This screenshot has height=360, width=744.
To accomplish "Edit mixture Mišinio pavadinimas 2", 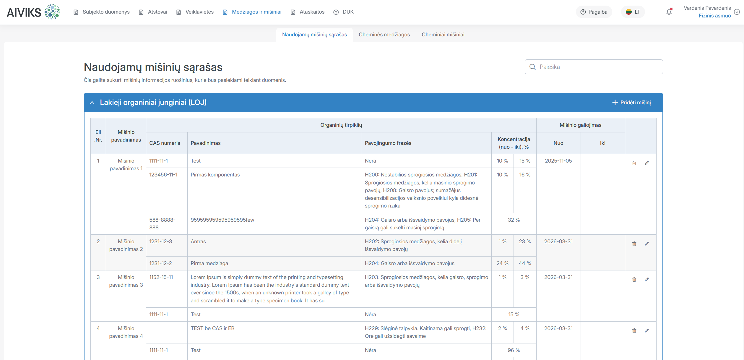I will tap(647, 244).
